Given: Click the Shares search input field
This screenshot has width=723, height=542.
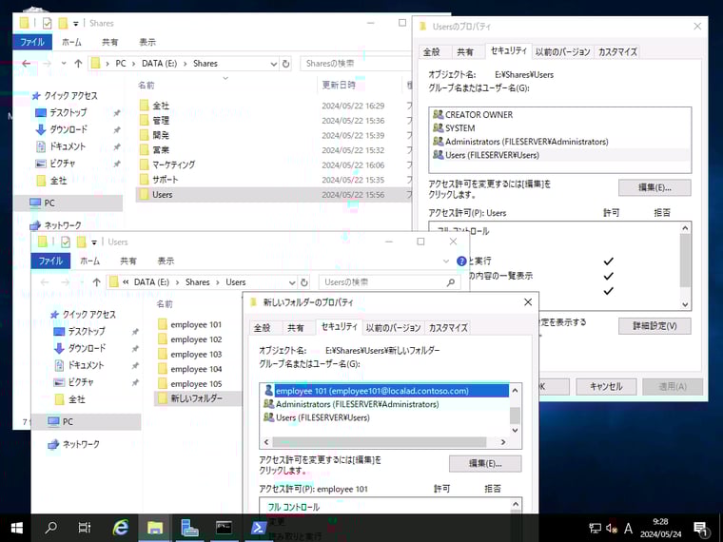Looking at the screenshot, I should [352, 64].
